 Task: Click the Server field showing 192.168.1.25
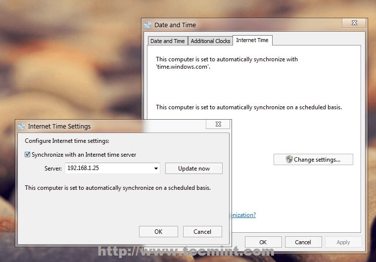pos(108,169)
